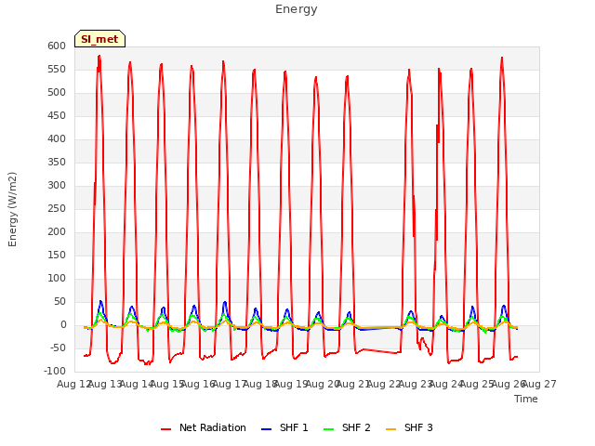The height and width of the screenshot is (446, 595).
Task: Click the 150 y-axis tick label
Action: click(x=57, y=256)
